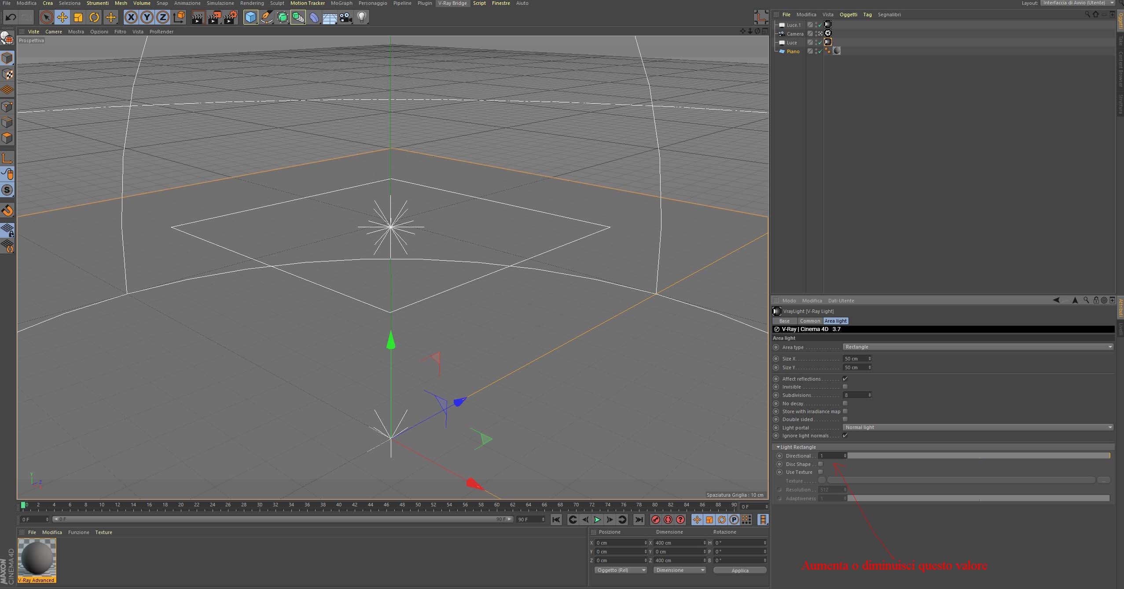
Task: Select the Move tool in top toolbar
Action: click(62, 18)
